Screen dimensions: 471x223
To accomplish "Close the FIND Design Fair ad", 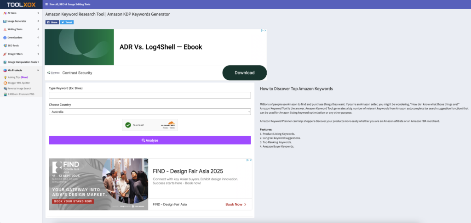I will [251, 160].
